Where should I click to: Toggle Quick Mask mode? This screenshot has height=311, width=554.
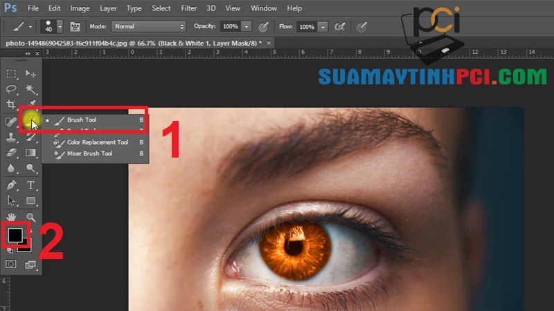(x=11, y=264)
